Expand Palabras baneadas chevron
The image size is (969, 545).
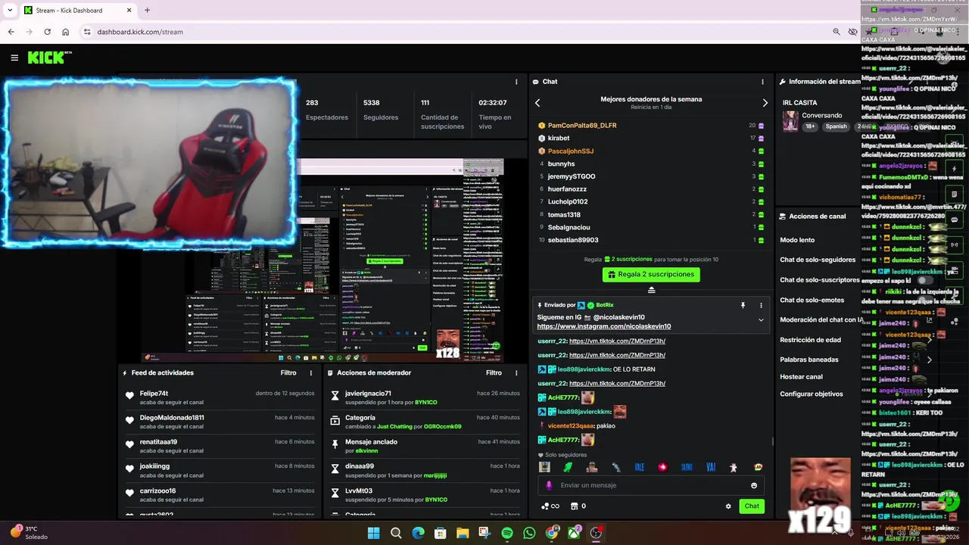930,360
